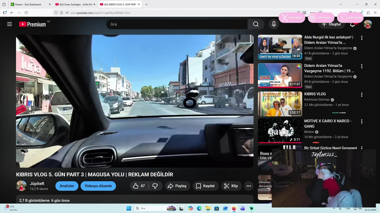This screenshot has height=213, width=380.
Task: Open Task View on taskbar
Action: (x=182, y=208)
